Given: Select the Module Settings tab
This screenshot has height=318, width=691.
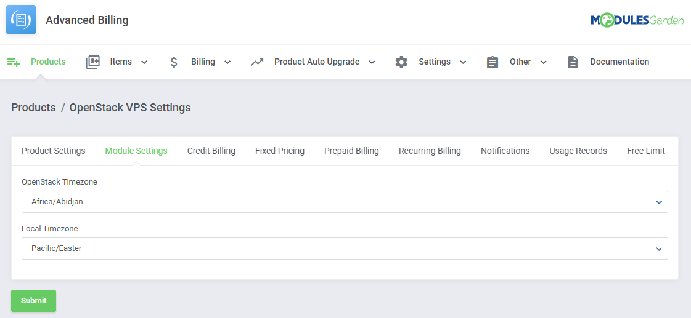Looking at the screenshot, I should [x=136, y=151].
